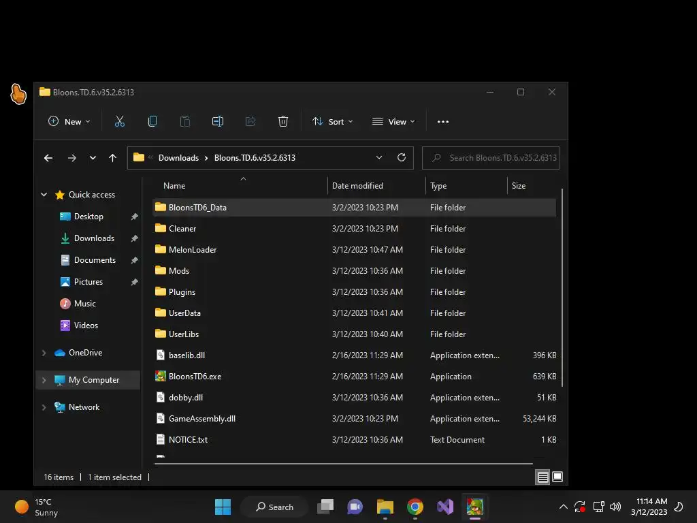697x523 pixels.
Task: Expand the Network tree node
Action: point(44,407)
